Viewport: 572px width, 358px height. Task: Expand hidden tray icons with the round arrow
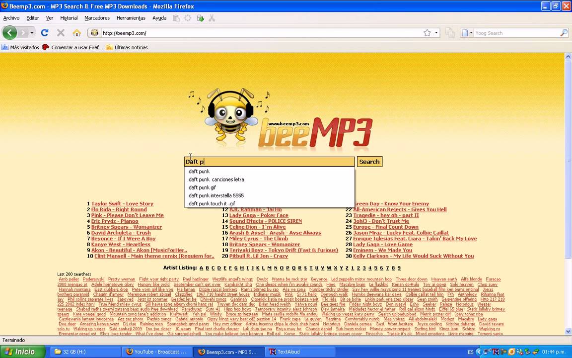479,352
